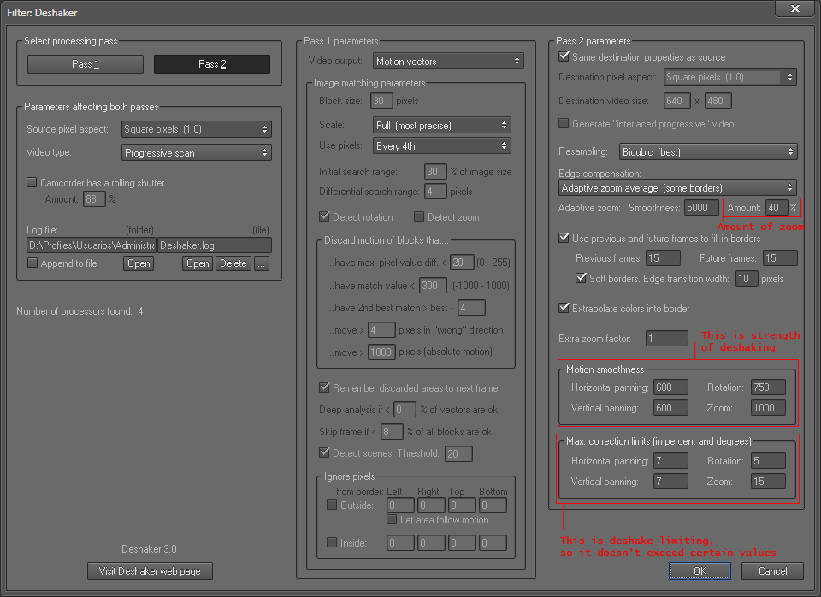The height and width of the screenshot is (597, 821).
Task: Click OK to confirm settings
Action: coord(700,571)
